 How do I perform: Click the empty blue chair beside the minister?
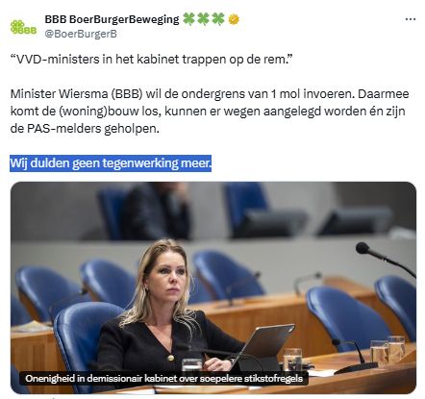(x=346, y=315)
